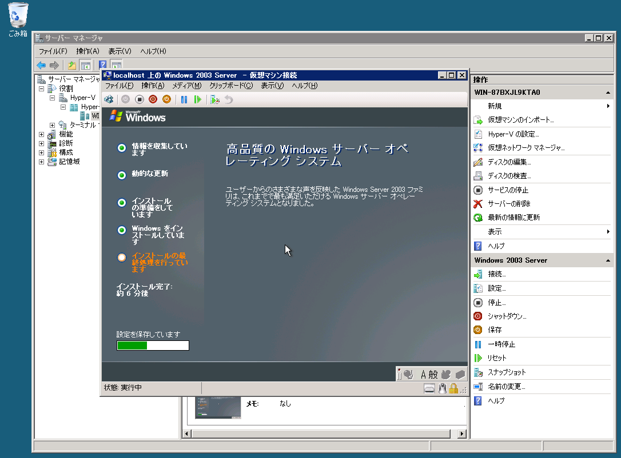This screenshot has height=458, width=621.
Task: Pause the virtual machine from the toolbar
Action: pyautogui.click(x=184, y=100)
